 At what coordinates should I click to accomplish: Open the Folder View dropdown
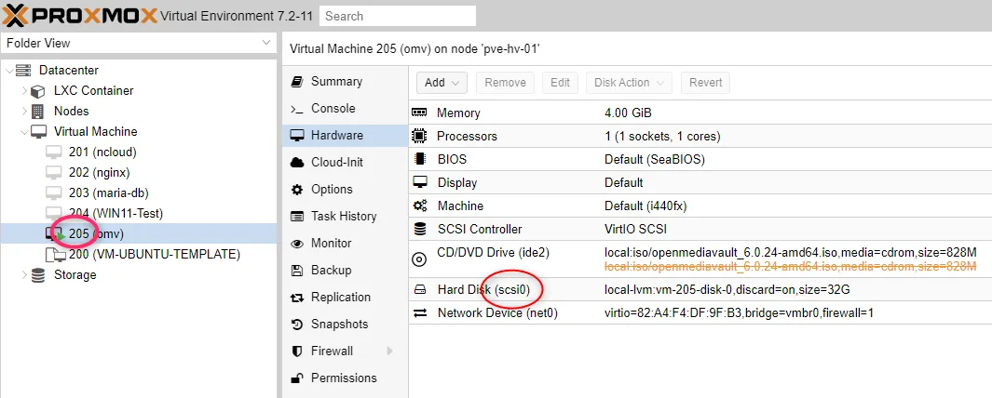[139, 43]
